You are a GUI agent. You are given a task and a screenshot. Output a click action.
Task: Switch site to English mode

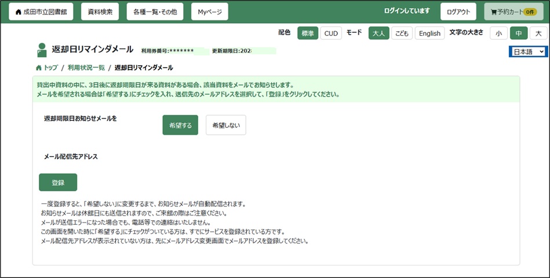(x=429, y=34)
